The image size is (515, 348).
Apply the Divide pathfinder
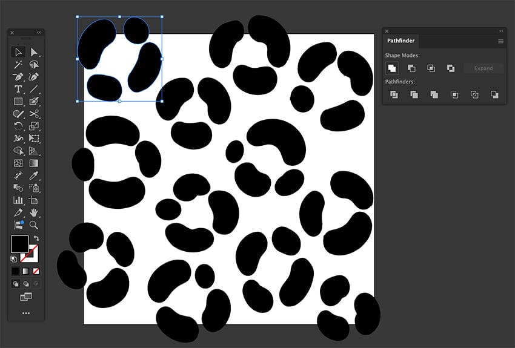click(x=394, y=95)
